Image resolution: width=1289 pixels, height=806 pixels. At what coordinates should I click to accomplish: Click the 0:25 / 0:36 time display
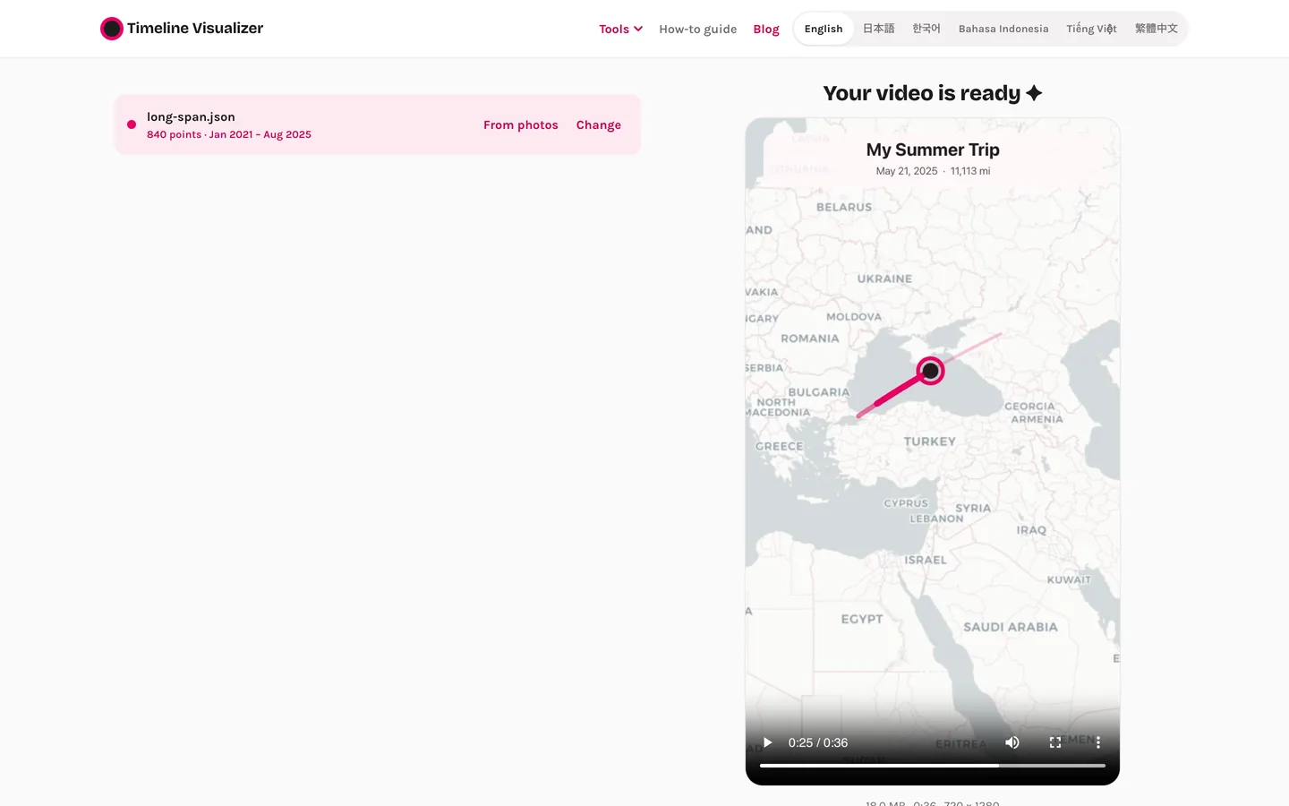(x=818, y=742)
